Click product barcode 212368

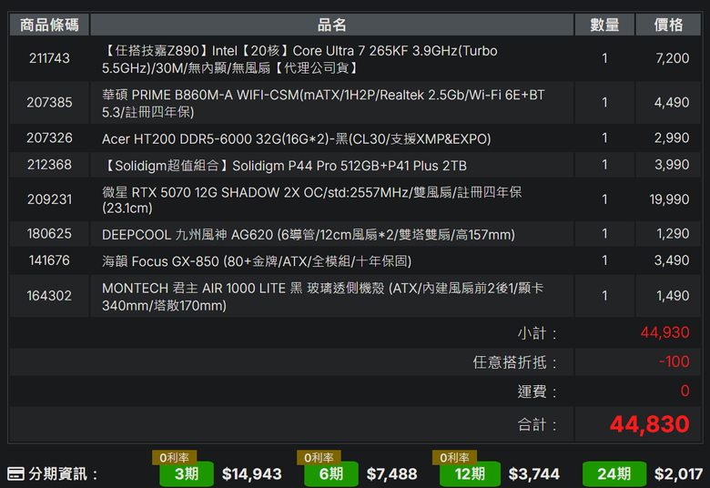coord(49,165)
